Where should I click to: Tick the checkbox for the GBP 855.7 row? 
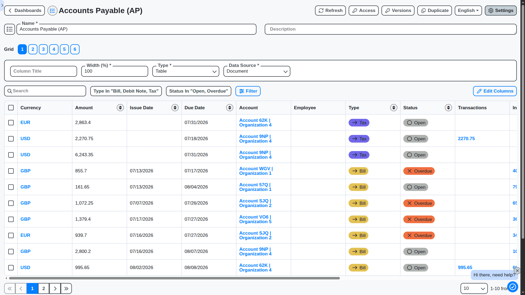pyautogui.click(x=11, y=171)
